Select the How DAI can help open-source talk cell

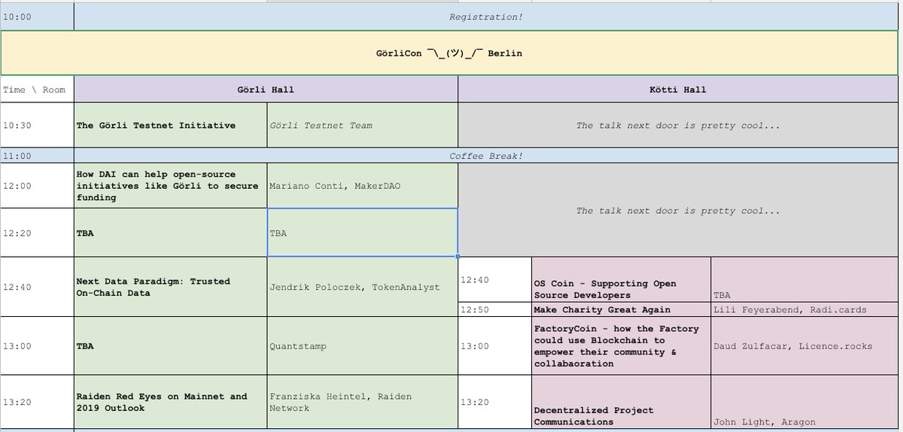[170, 186]
